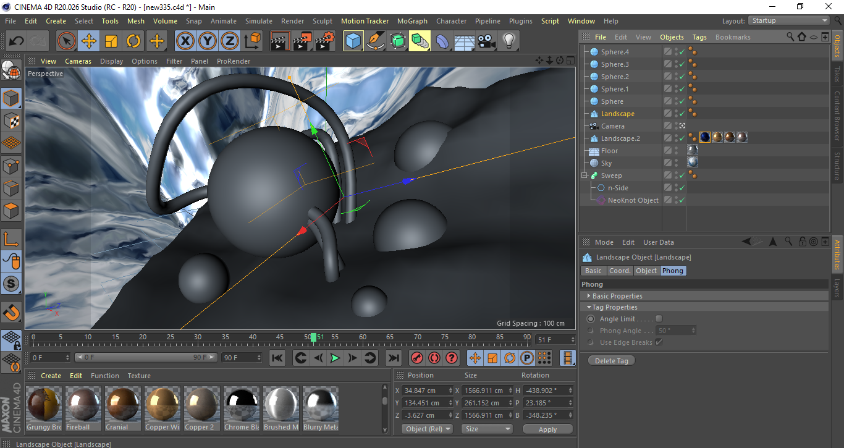Image resolution: width=844 pixels, height=448 pixels.
Task: Toggle Z axis lock icon
Action: [230, 41]
